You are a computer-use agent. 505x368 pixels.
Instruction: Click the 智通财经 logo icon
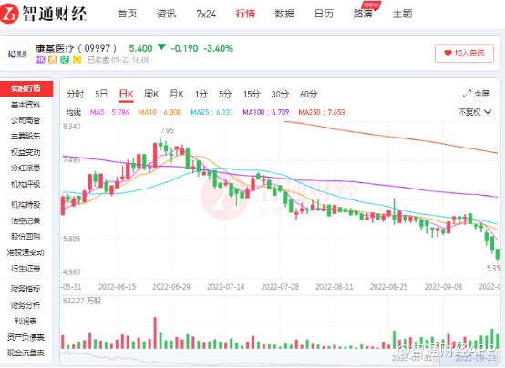[9, 14]
